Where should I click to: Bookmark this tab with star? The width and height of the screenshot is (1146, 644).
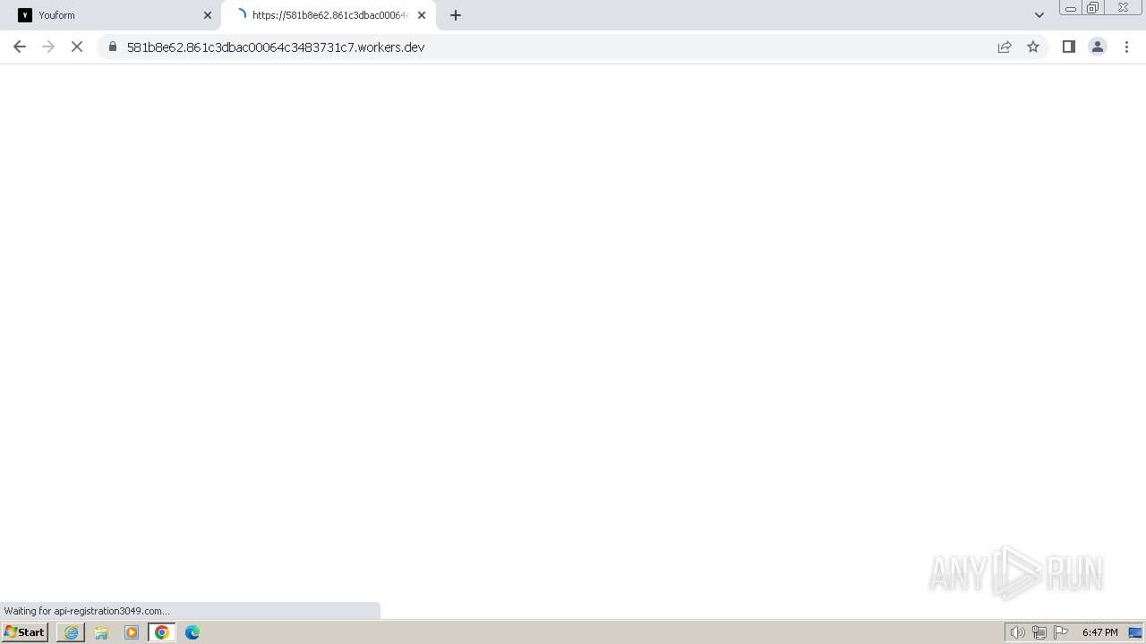click(1033, 47)
